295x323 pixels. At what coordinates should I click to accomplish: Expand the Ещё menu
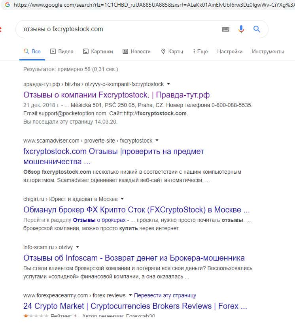tap(200, 51)
